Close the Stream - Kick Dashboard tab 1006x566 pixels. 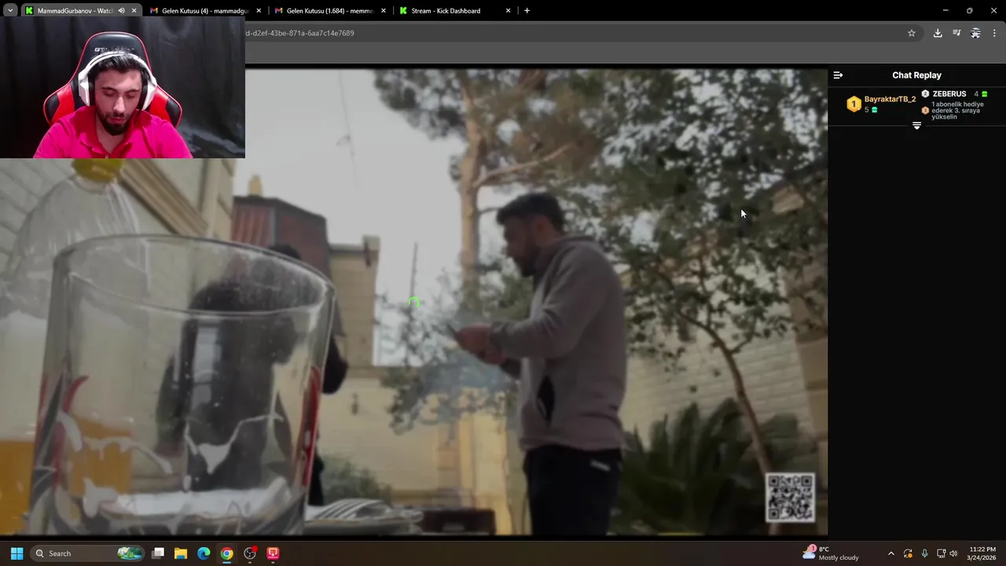[x=508, y=11]
